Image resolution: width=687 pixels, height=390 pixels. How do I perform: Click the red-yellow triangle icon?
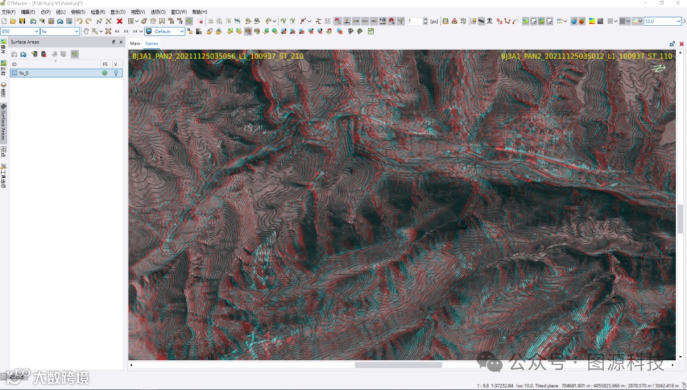pyautogui.click(x=454, y=21)
